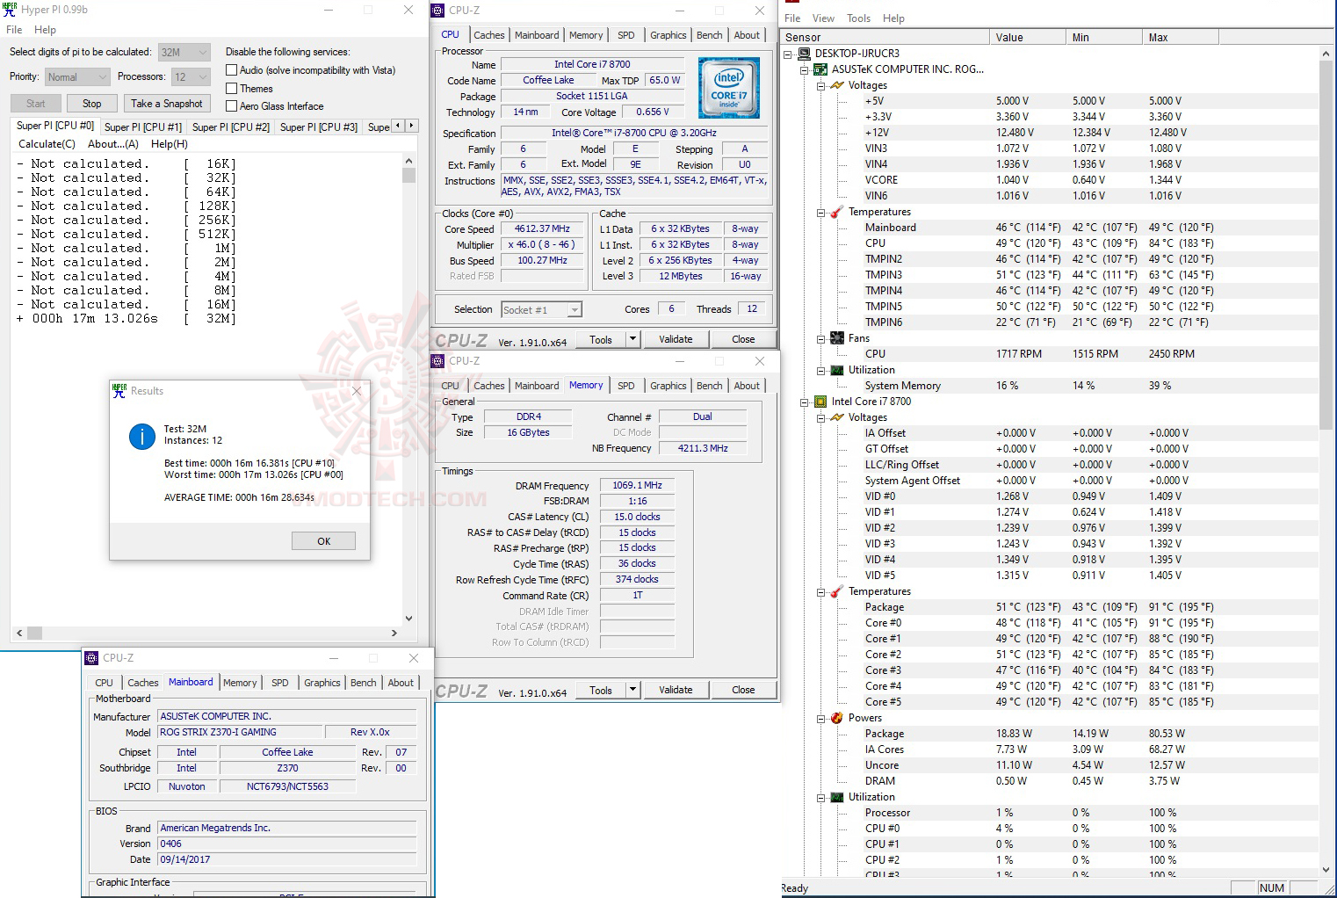This screenshot has width=1337, height=898.
Task: Click OK in the Results dialog
Action: 324,541
